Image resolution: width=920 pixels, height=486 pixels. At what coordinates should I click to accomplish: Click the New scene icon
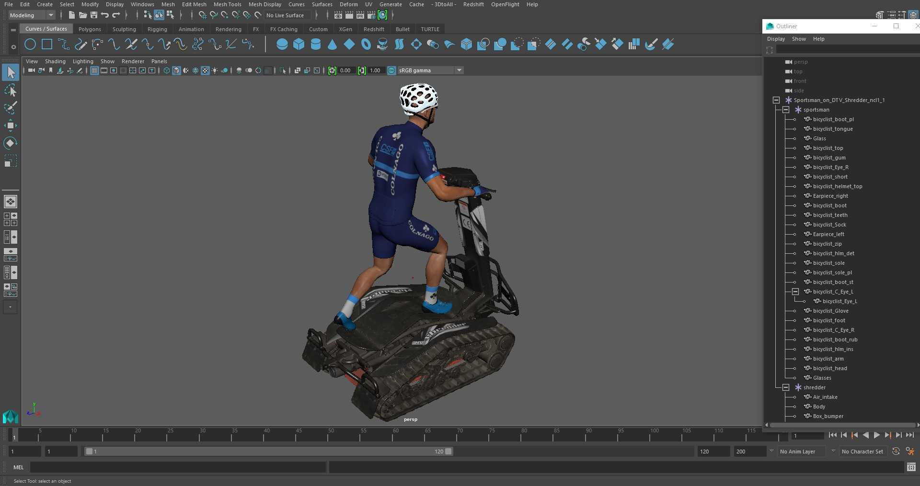point(71,15)
